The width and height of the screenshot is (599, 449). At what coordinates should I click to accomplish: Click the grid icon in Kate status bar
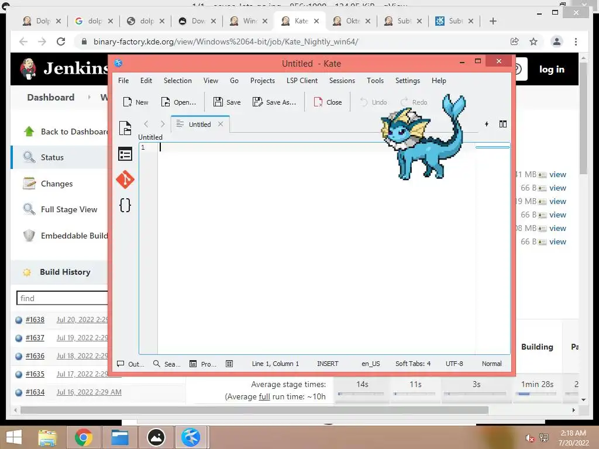click(x=229, y=364)
